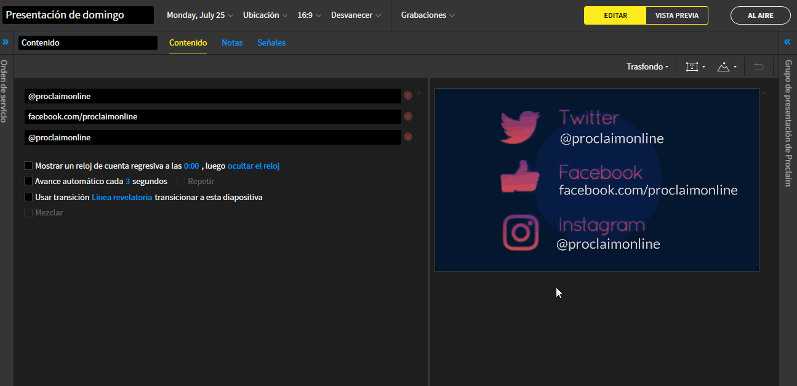Select the EDITAR mode button
The height and width of the screenshot is (386, 797).
click(x=615, y=15)
